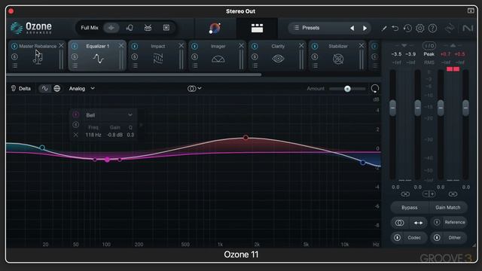Screen dimensions: 482x271
Task: Click the red EQ node near 2k
Action: pos(246,137)
